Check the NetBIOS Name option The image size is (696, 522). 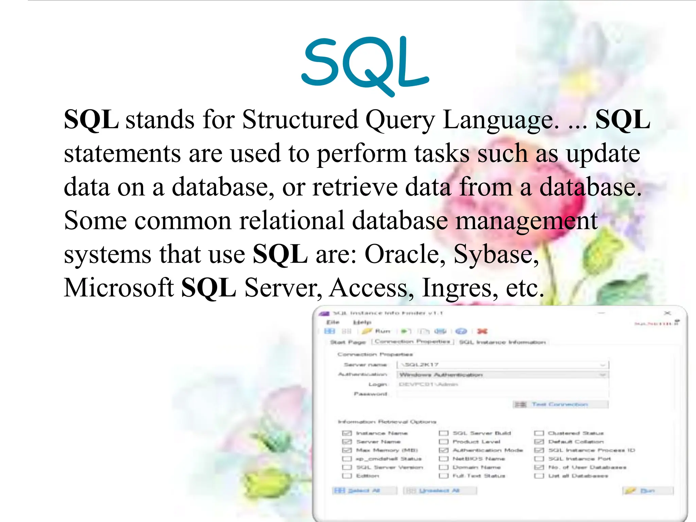point(443,458)
